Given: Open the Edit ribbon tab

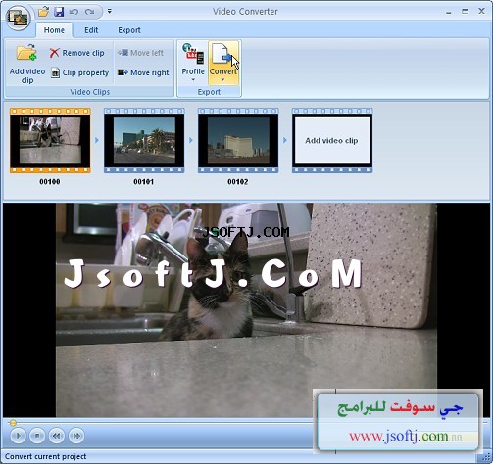Looking at the screenshot, I should 91,30.
